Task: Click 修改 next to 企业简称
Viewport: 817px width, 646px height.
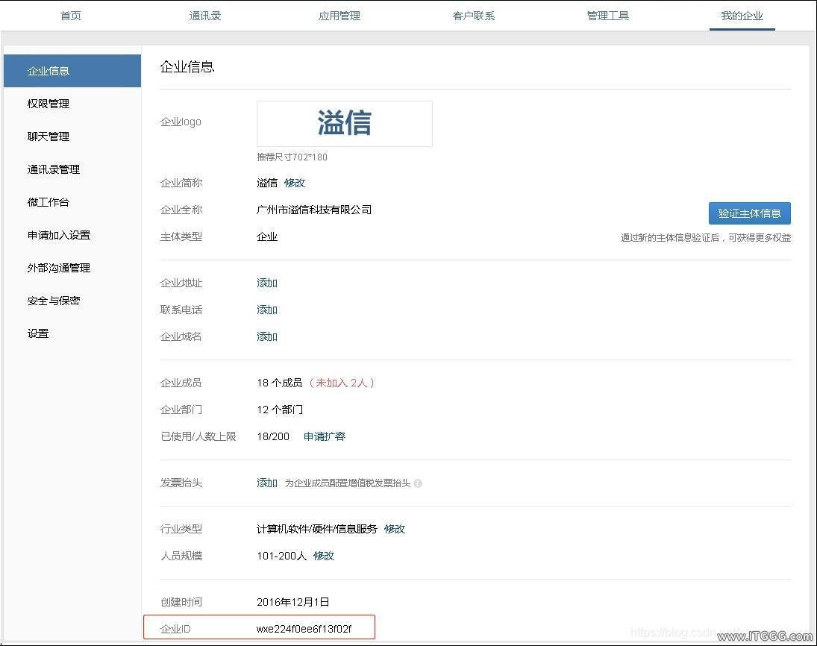Action: pyautogui.click(x=295, y=183)
